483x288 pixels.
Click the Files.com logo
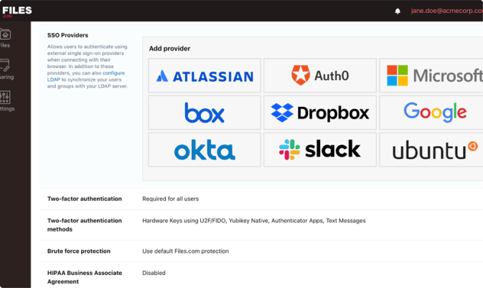pyautogui.click(x=17, y=11)
